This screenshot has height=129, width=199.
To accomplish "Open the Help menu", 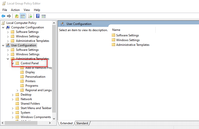I will coord(37,10).
